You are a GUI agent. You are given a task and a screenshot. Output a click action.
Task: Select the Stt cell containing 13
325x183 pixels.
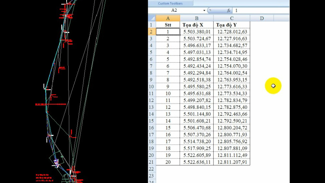[168, 114]
